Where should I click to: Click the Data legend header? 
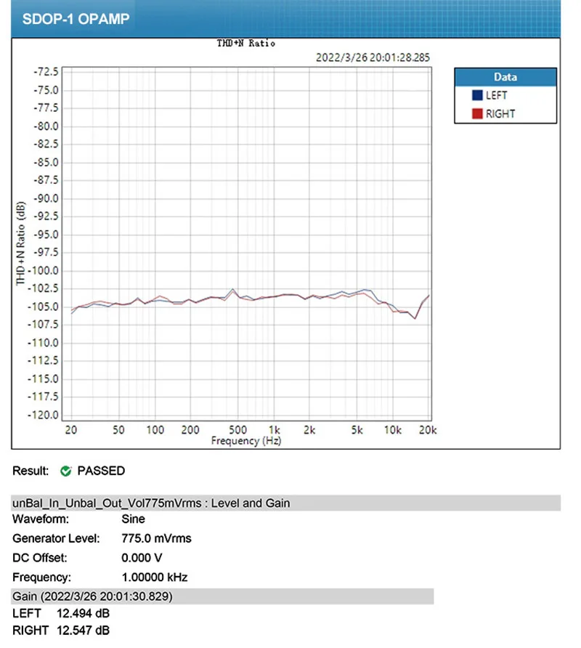[x=505, y=77]
